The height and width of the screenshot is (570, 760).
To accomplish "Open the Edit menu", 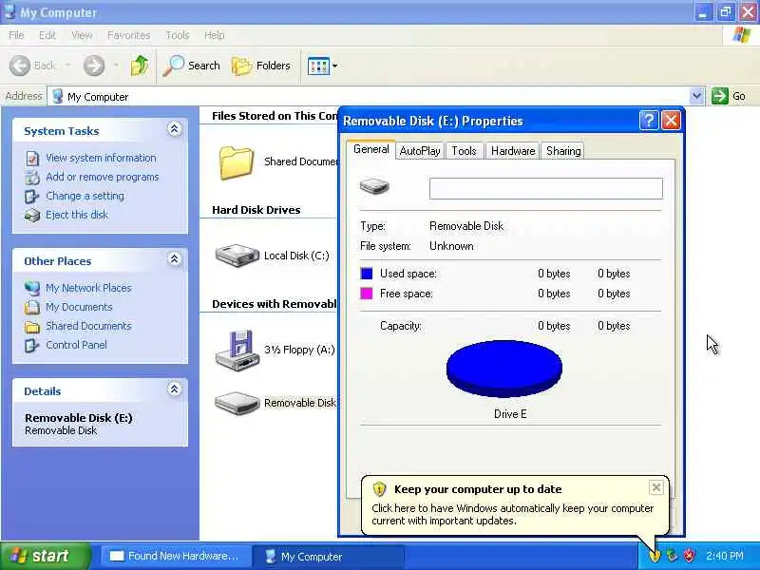I will (x=47, y=35).
